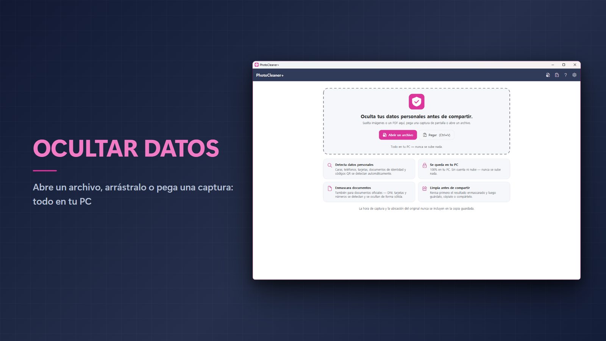Close the PhotoCleaner+ window
This screenshot has width=606, height=341.
point(575,65)
